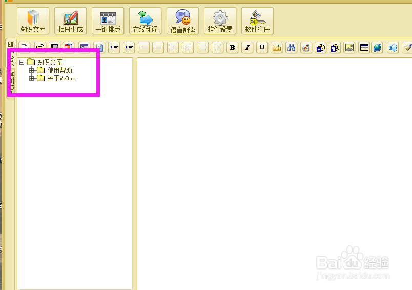This screenshot has width=412, height=290.
Task: Open 软件设置 software settings
Action: 220,21
